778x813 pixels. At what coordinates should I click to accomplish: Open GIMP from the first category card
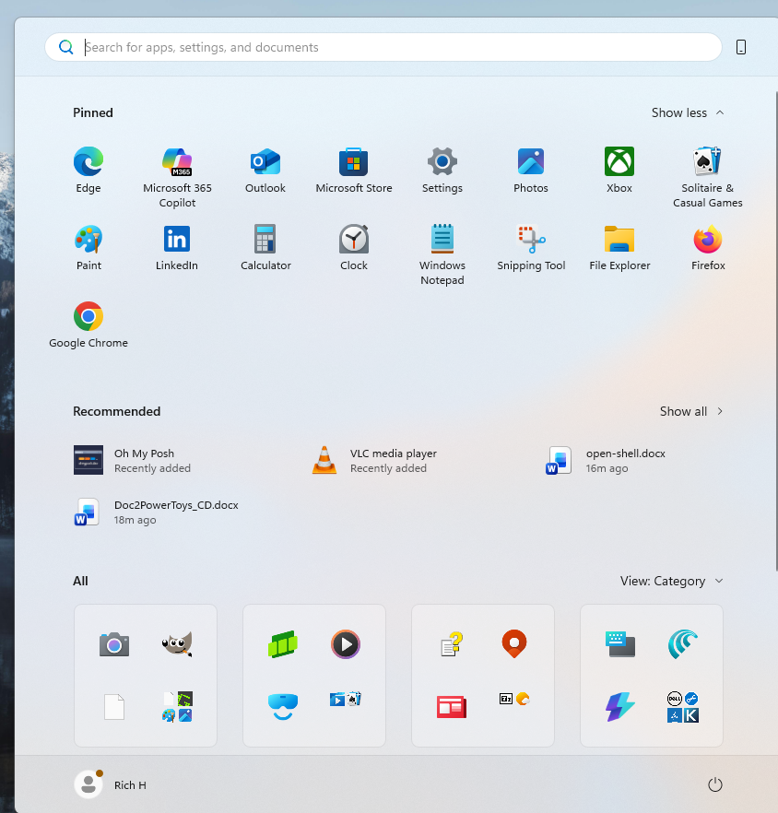(177, 644)
